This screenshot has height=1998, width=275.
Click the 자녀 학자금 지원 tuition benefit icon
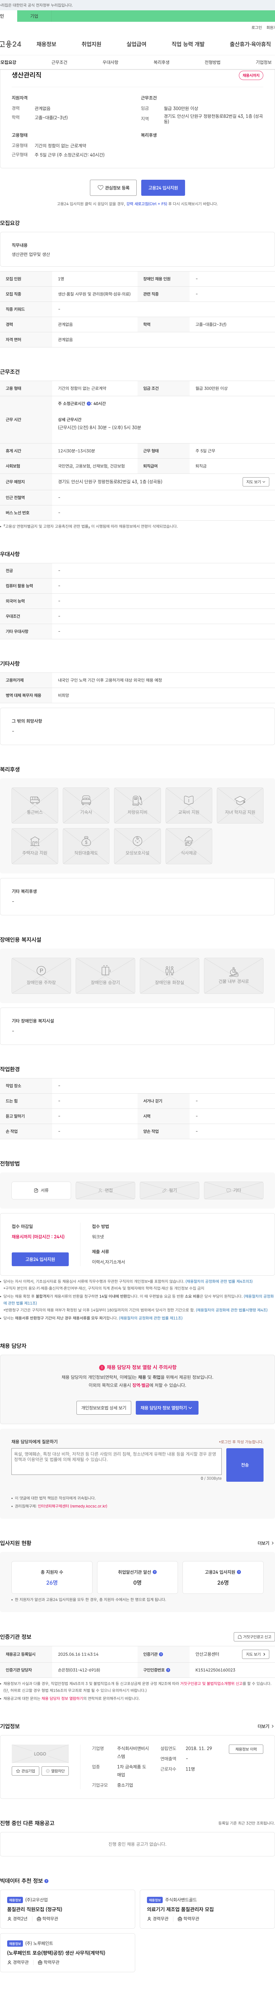(x=240, y=805)
